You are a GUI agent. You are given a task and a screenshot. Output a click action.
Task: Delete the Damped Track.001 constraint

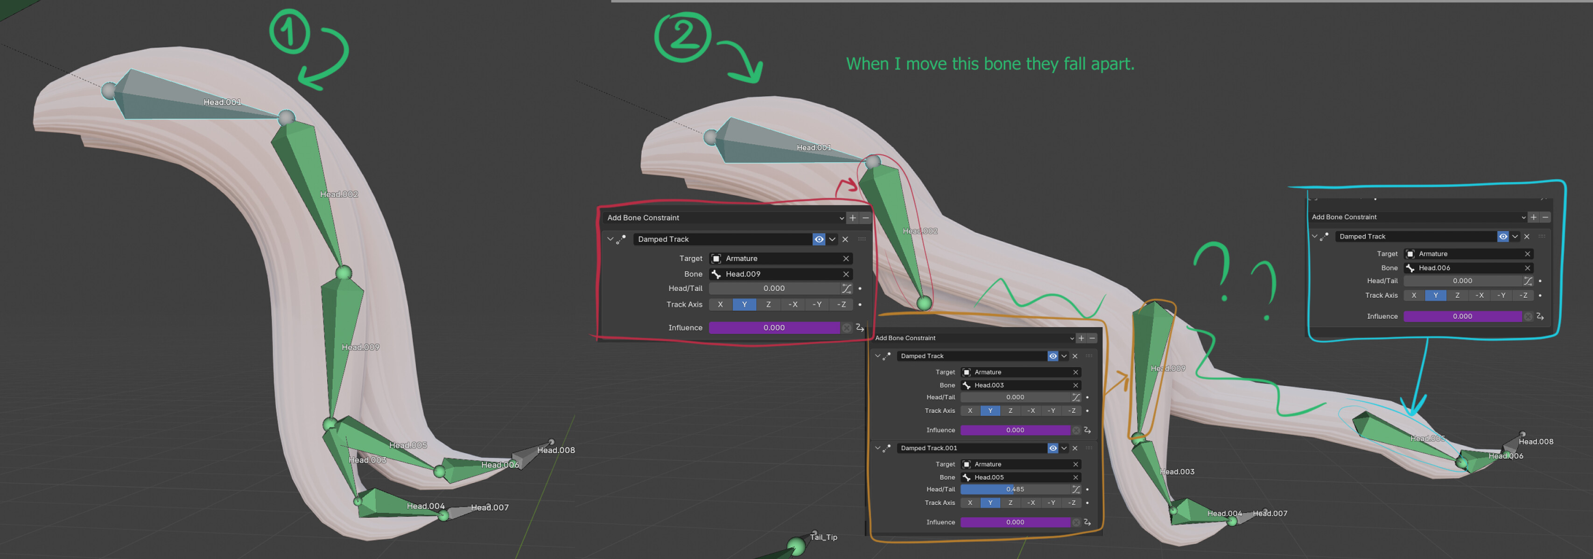pyautogui.click(x=1075, y=448)
